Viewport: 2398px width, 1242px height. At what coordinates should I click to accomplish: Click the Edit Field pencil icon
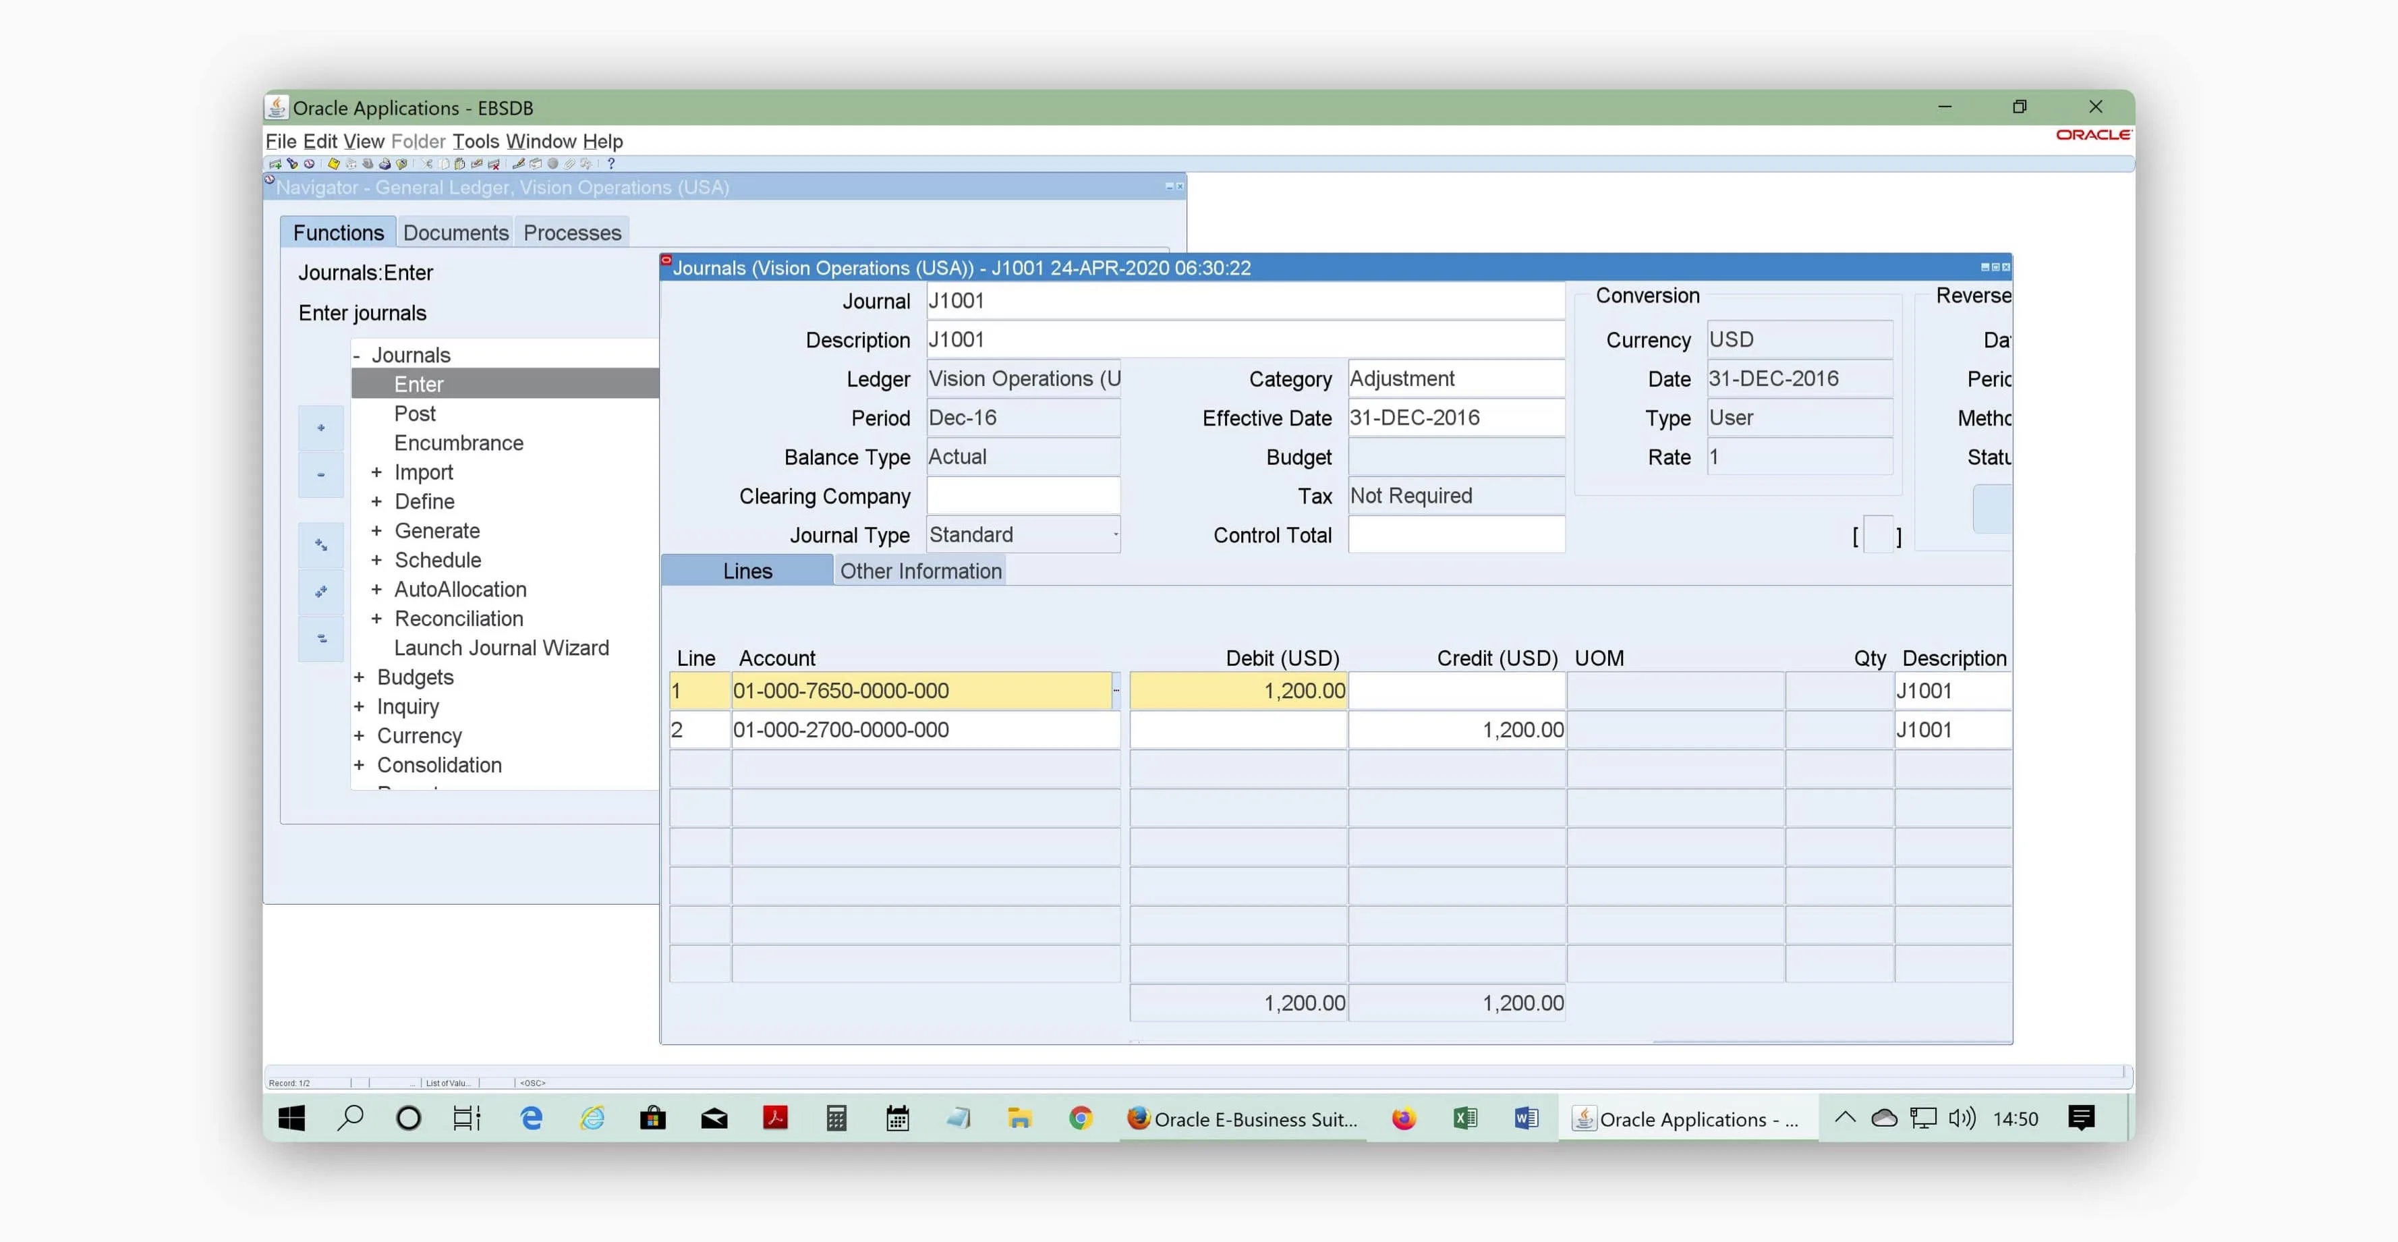[519, 164]
